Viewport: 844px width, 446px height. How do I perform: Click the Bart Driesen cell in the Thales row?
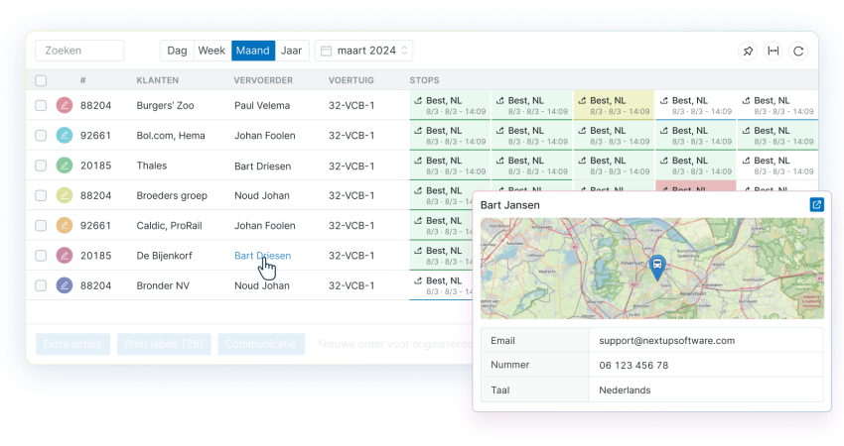pyautogui.click(x=263, y=167)
